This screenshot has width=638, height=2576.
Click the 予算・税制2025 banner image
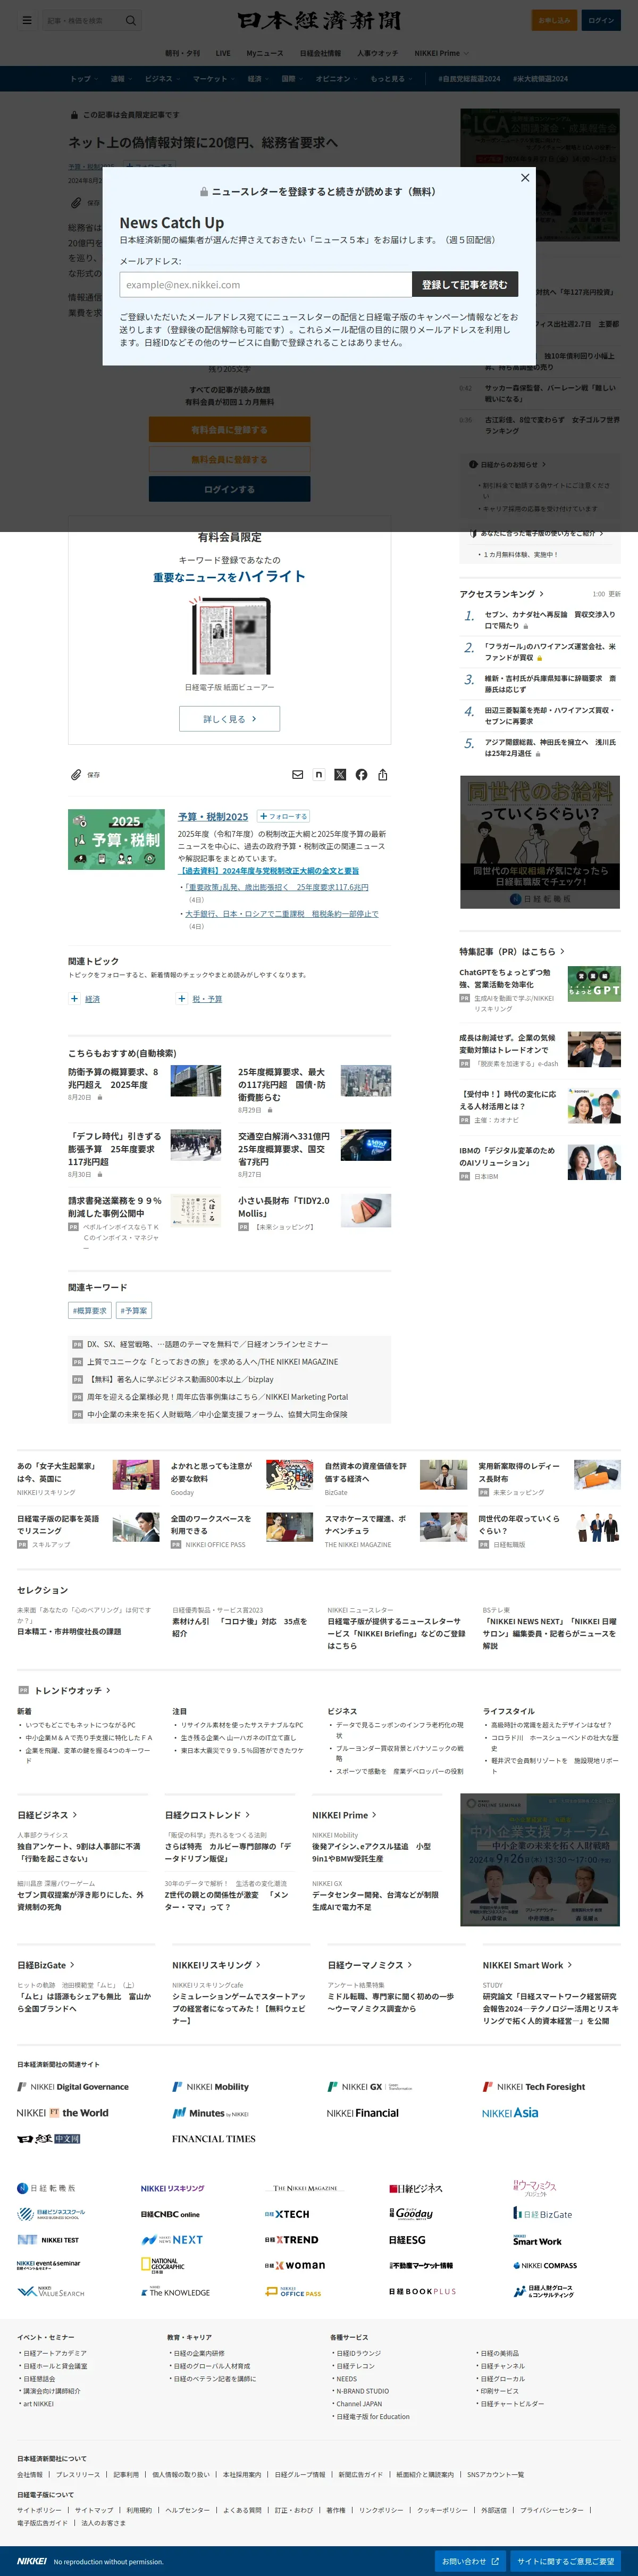(x=117, y=839)
